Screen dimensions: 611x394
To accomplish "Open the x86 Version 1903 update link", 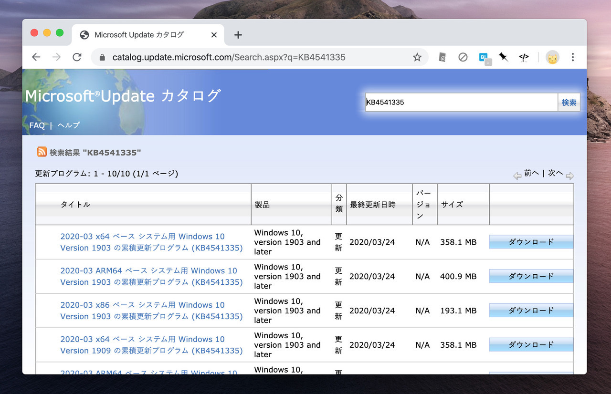I will [151, 311].
